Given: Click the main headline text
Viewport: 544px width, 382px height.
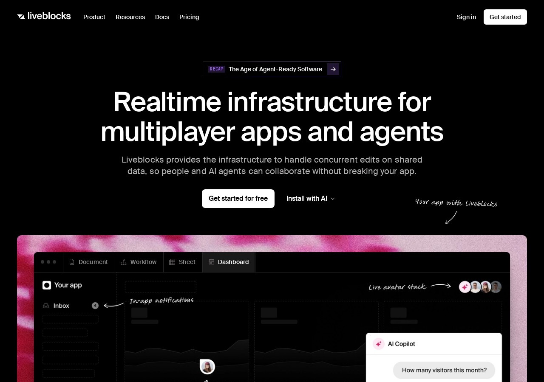Looking at the screenshot, I should click(x=272, y=116).
